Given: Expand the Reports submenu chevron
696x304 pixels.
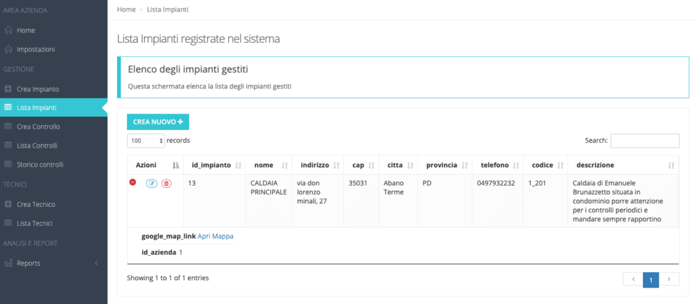Looking at the screenshot, I should point(96,263).
